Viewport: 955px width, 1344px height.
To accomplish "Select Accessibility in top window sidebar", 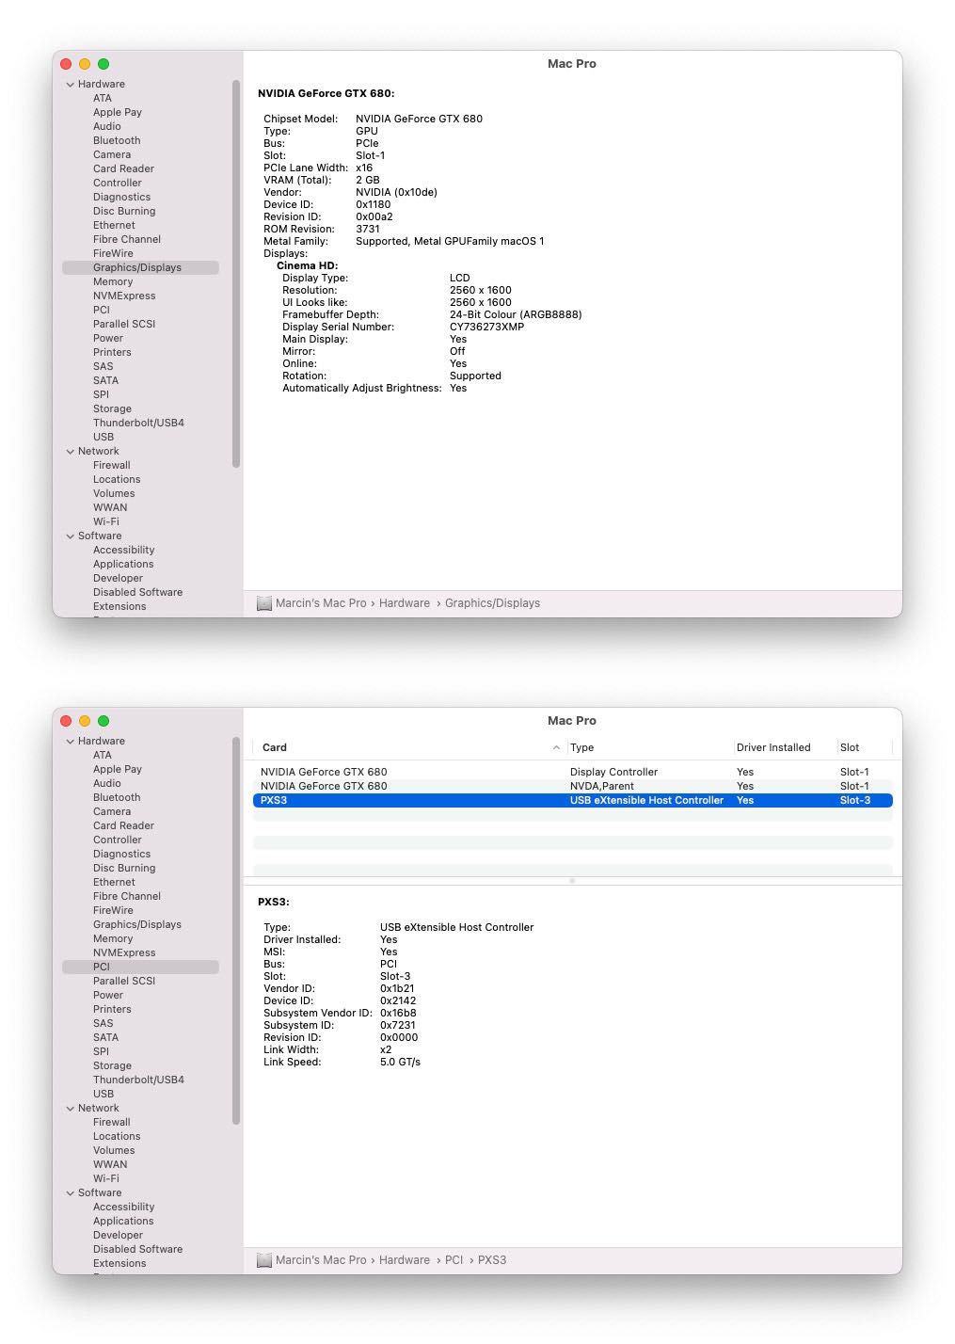I will (x=123, y=550).
